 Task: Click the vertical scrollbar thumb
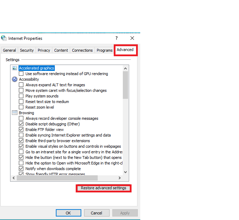coord(126,85)
